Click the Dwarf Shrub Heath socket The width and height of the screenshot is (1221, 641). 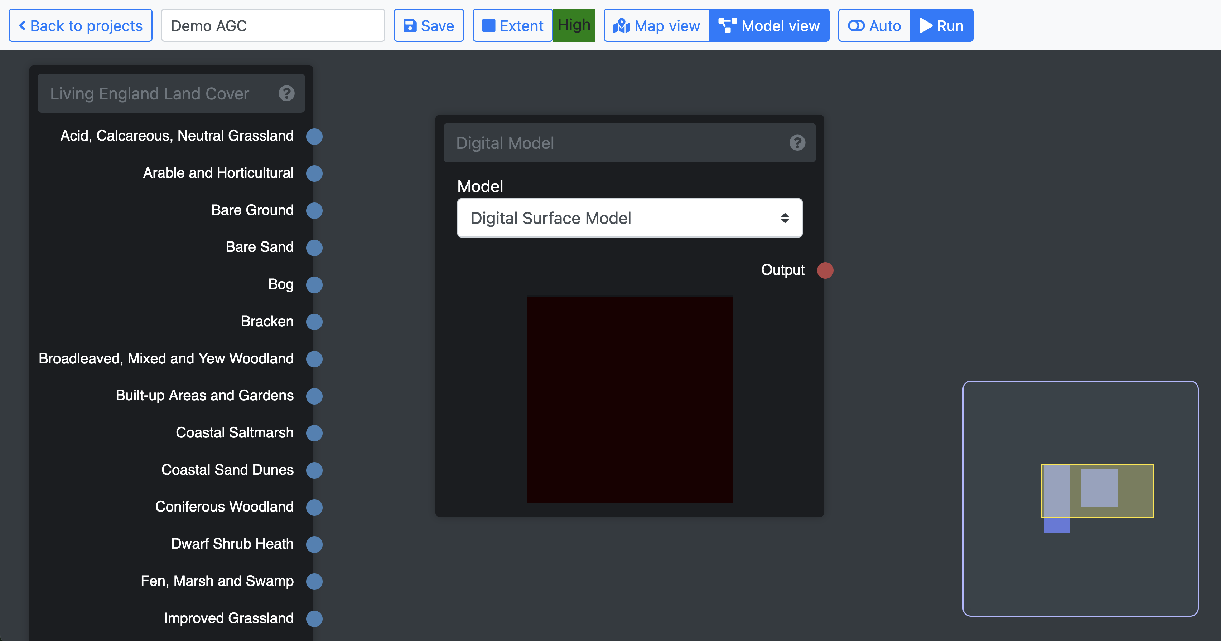click(314, 544)
